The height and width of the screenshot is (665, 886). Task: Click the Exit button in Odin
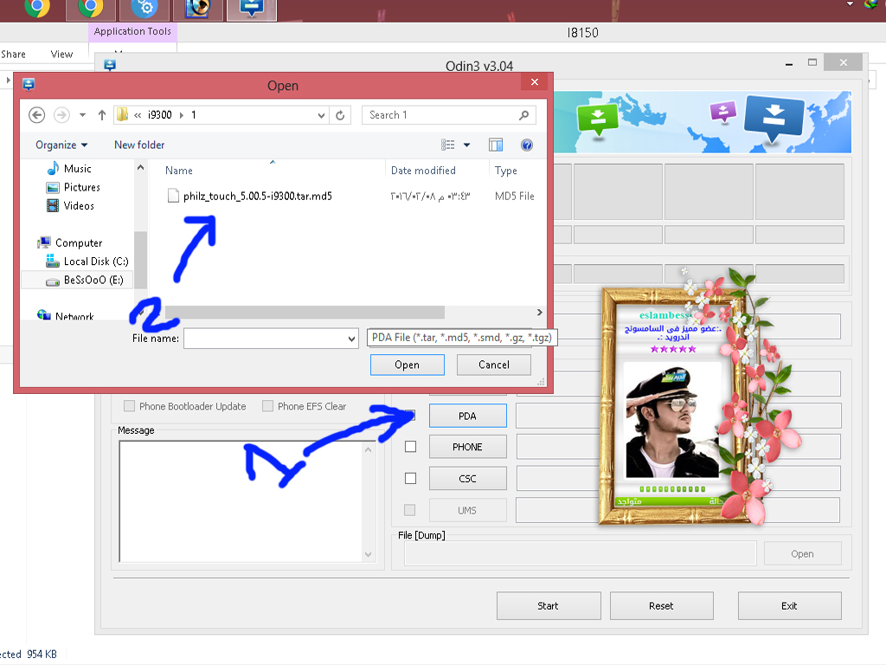[789, 605]
